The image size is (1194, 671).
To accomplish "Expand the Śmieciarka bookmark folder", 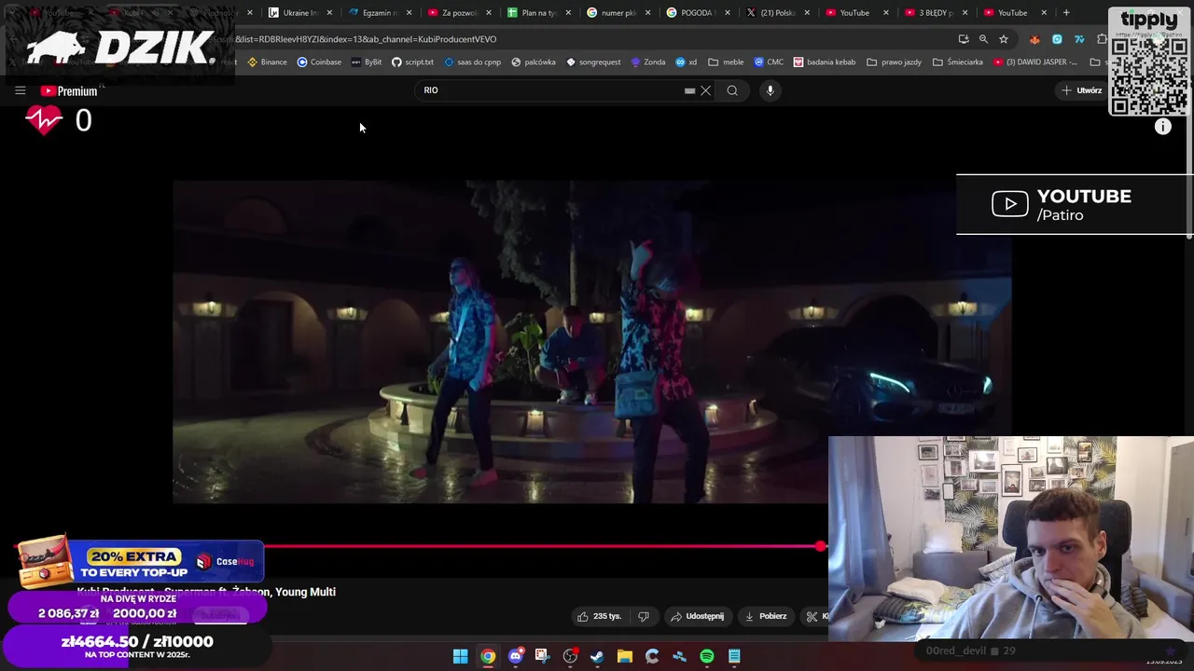I will pos(957,62).
